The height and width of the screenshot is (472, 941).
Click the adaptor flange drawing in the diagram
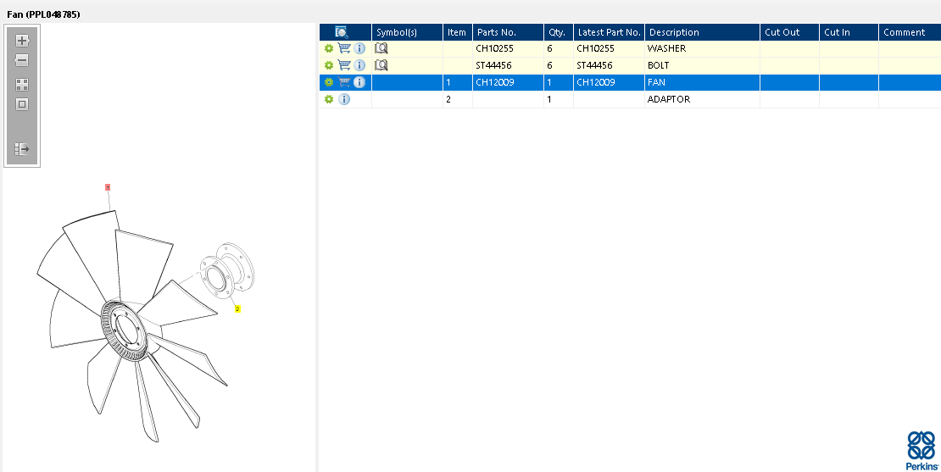pos(227,270)
